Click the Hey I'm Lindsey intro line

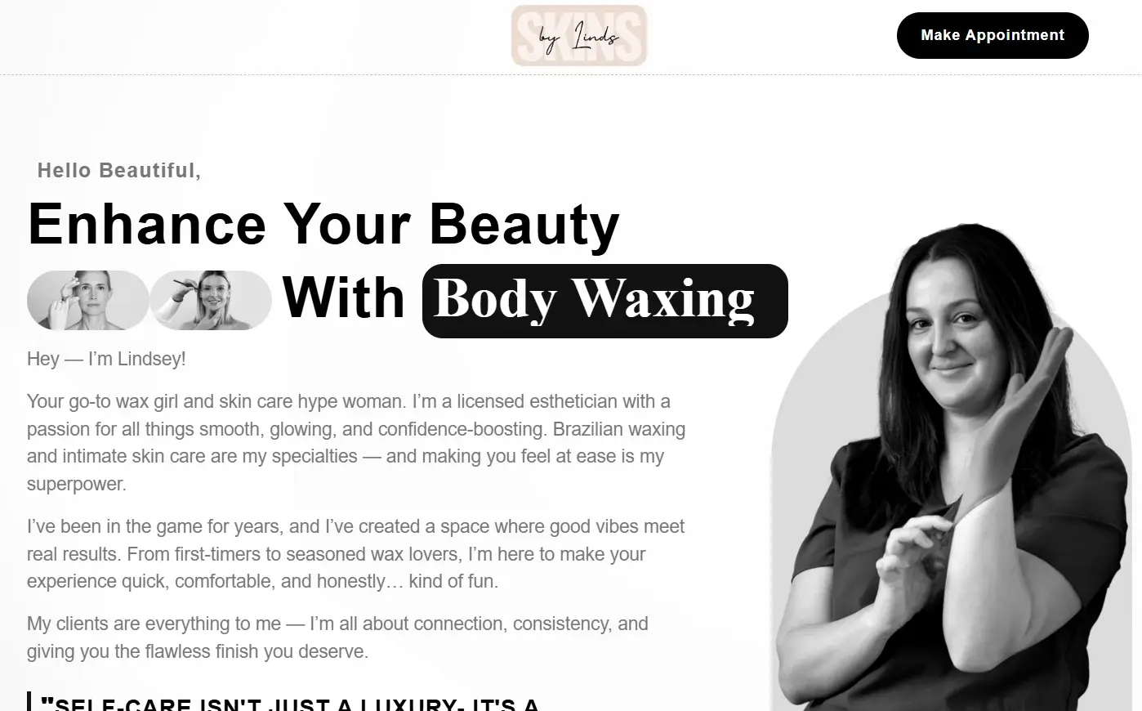[106, 359]
